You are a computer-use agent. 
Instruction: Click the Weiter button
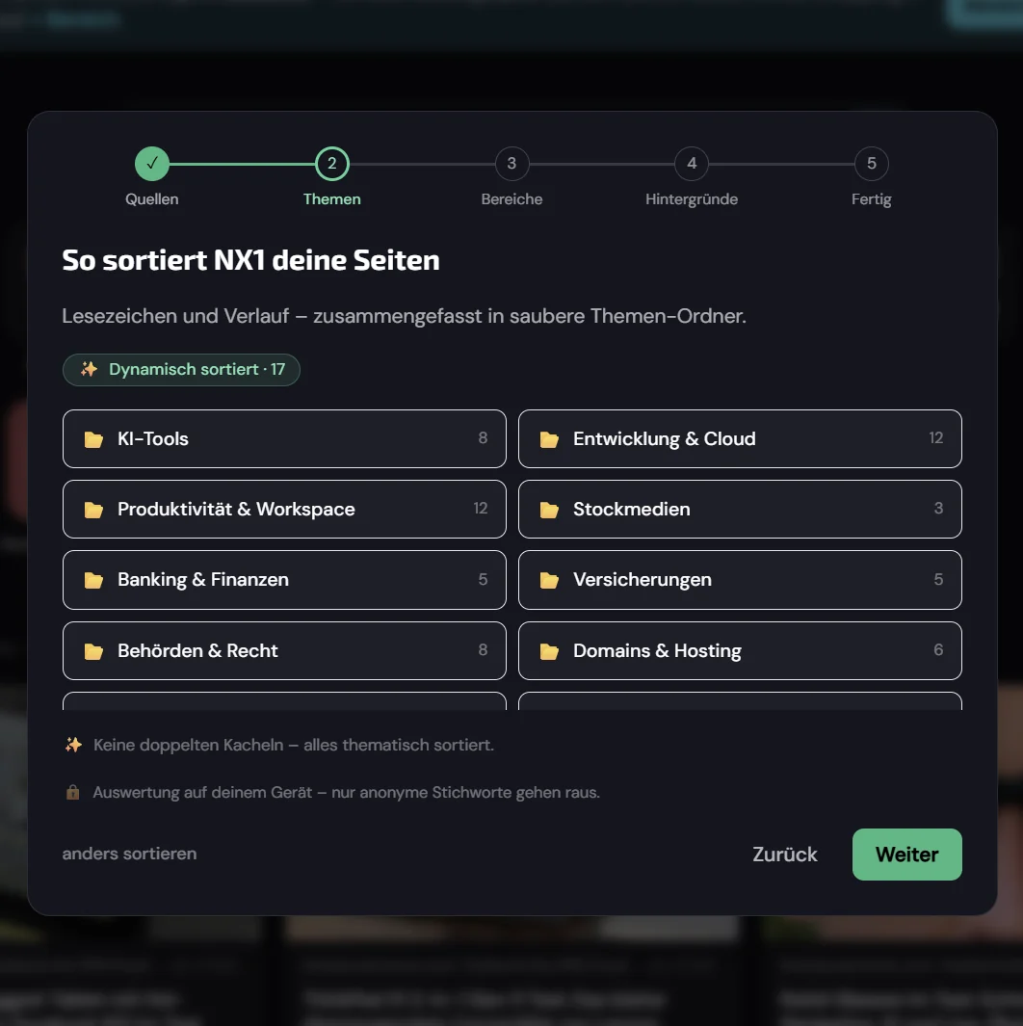pyautogui.click(x=907, y=855)
